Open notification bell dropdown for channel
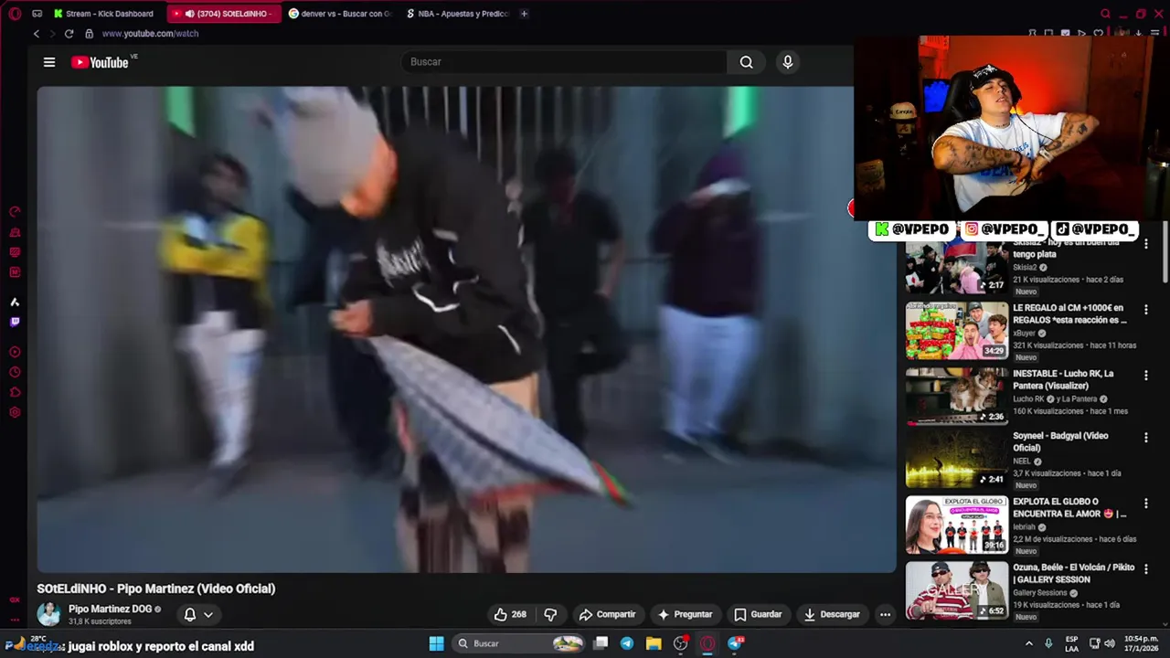Image resolution: width=1170 pixels, height=658 pixels. point(198,614)
